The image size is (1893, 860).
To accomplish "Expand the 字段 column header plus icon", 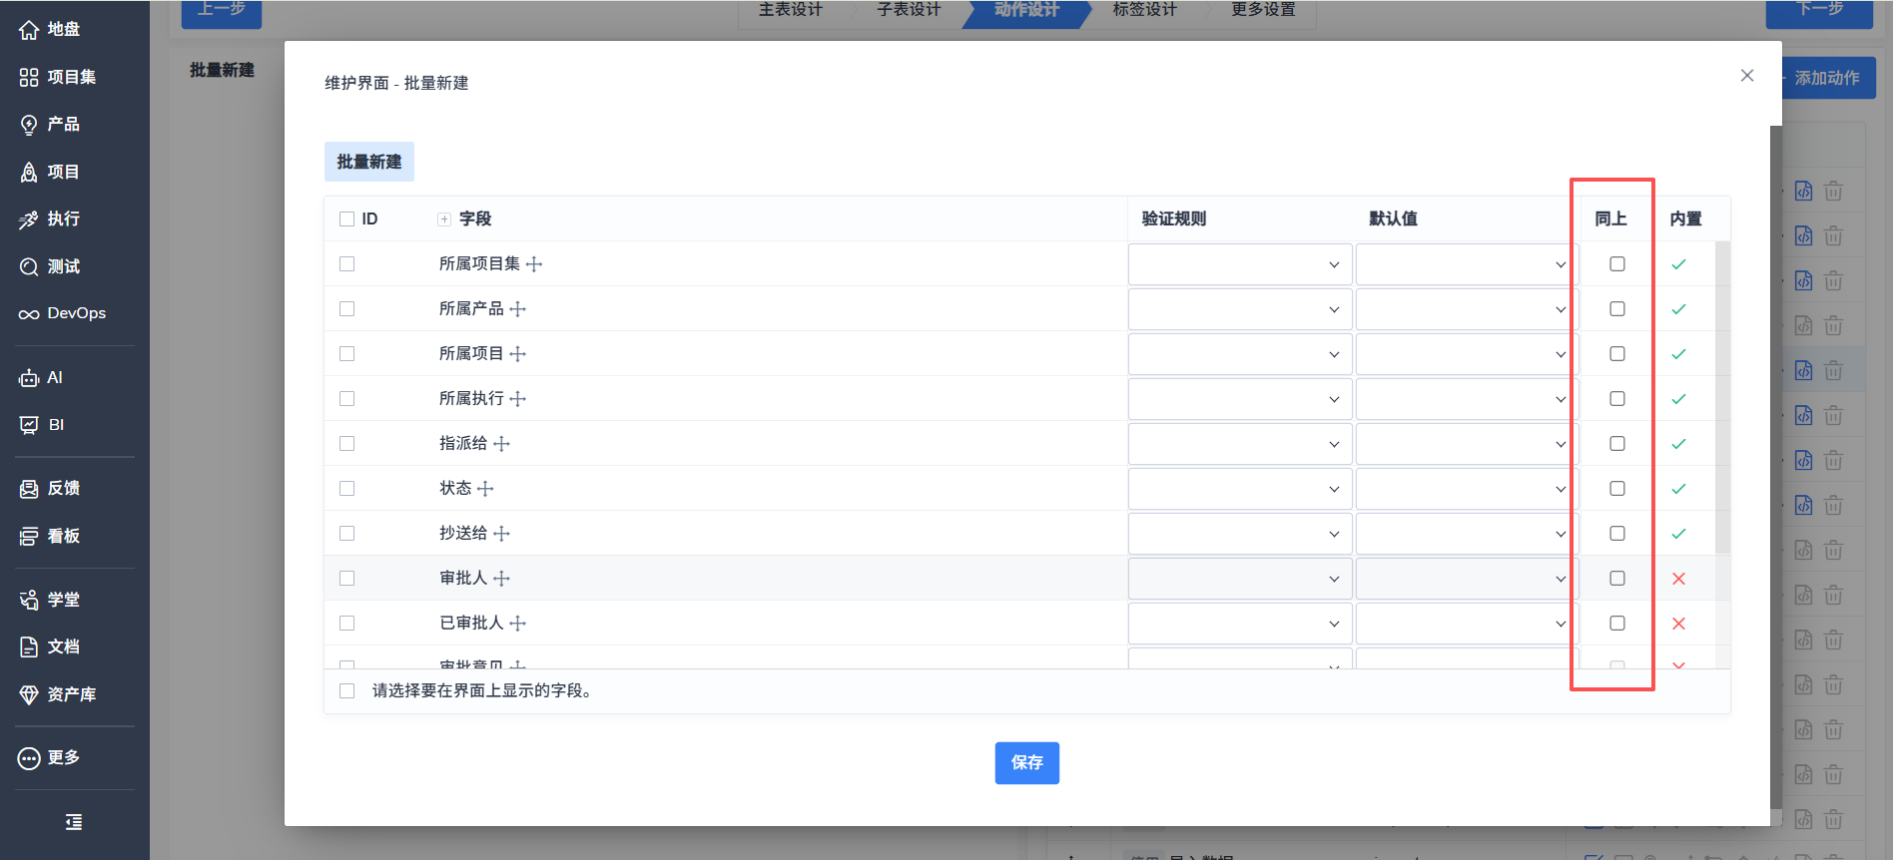I will (x=444, y=219).
